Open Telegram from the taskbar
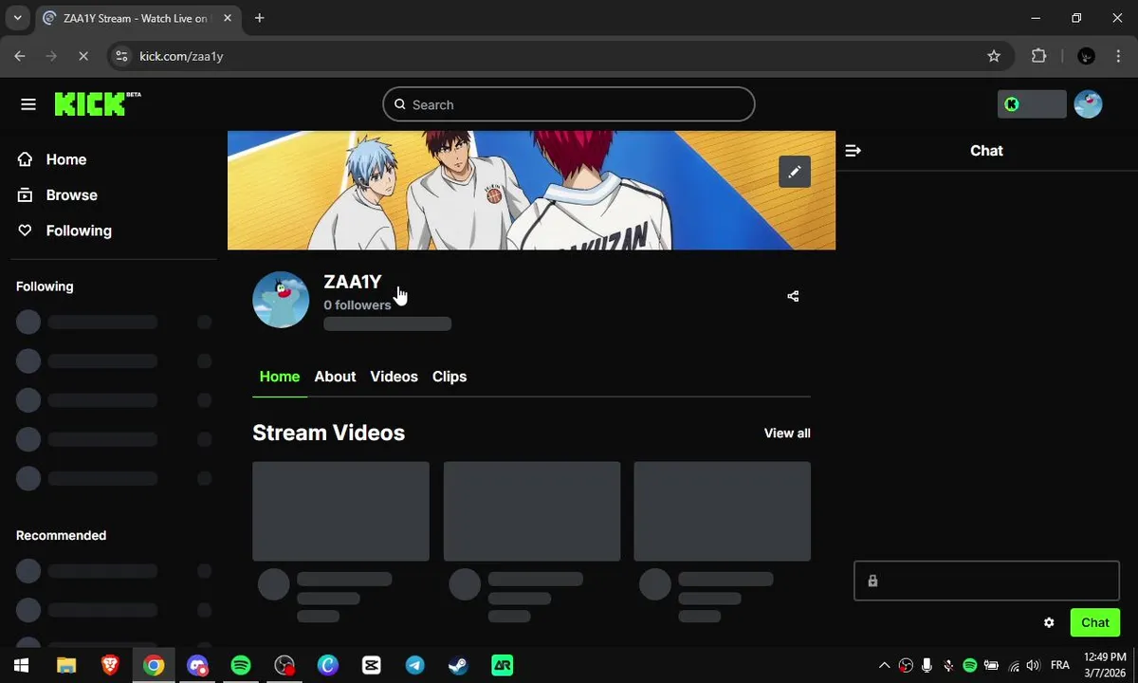Screen dimensions: 1138x683 point(414,665)
